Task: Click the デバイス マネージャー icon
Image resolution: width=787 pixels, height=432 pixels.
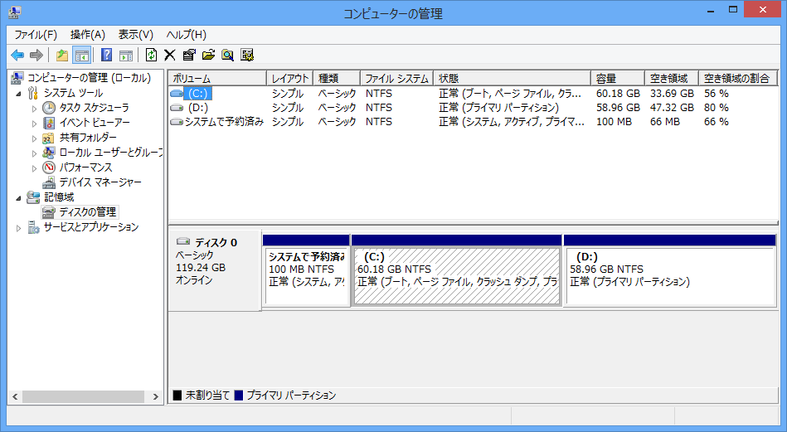Action: (49, 182)
